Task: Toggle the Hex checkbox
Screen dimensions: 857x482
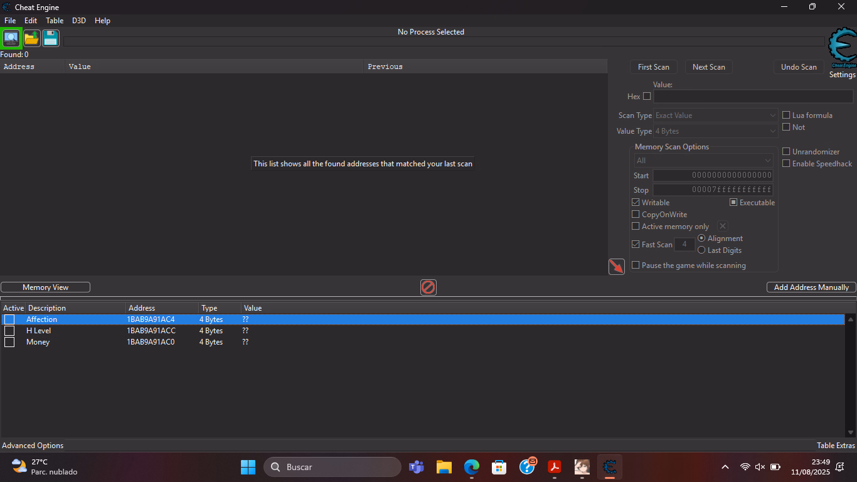Action: click(x=647, y=97)
